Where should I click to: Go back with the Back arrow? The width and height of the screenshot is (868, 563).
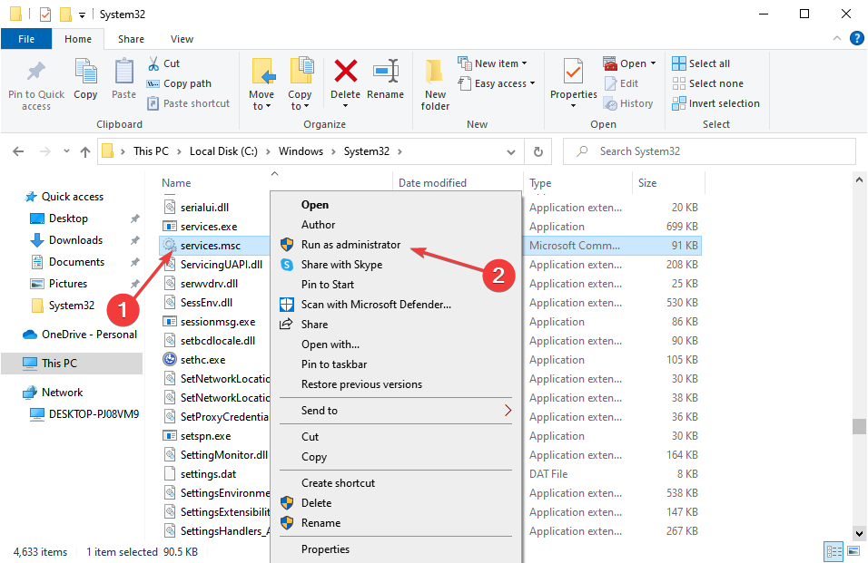point(18,151)
